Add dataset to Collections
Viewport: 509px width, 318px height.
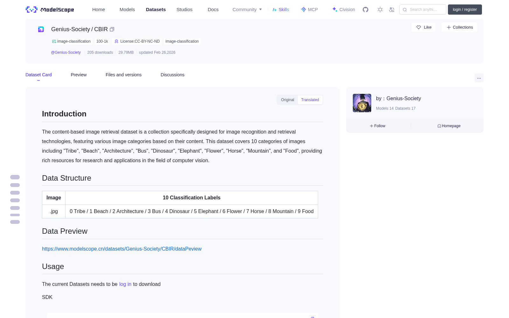click(x=459, y=27)
